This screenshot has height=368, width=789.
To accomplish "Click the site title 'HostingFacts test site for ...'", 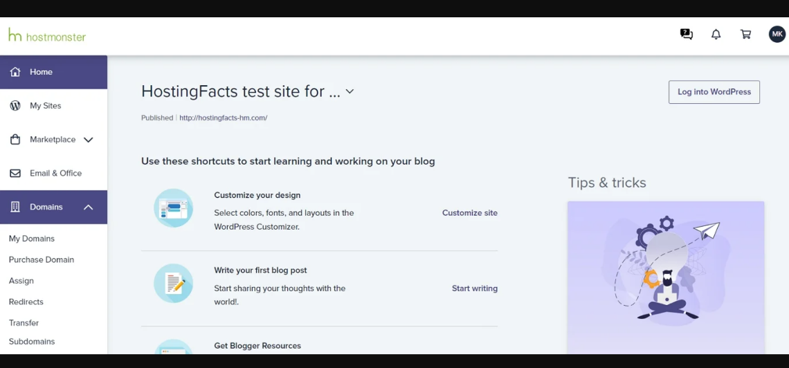I will (x=241, y=91).
